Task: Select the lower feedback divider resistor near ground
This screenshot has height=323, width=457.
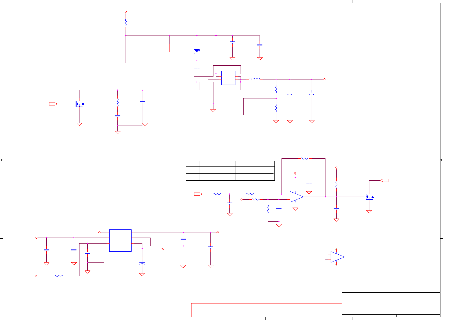Action: (x=276, y=108)
